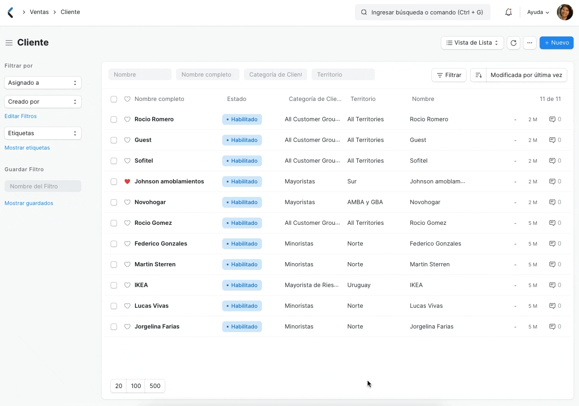This screenshot has height=406, width=579.
Task: Like Lucas Vivas with heart icon
Action: click(127, 306)
